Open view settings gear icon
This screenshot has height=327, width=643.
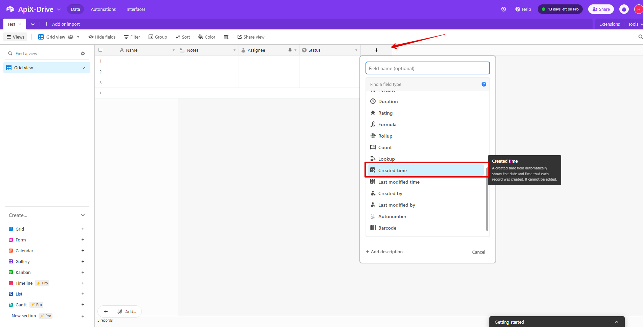click(83, 53)
